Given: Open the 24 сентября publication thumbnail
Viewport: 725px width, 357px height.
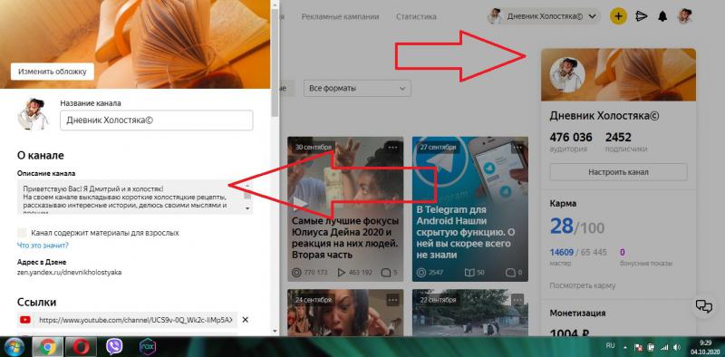Looking at the screenshot, I should [345, 314].
